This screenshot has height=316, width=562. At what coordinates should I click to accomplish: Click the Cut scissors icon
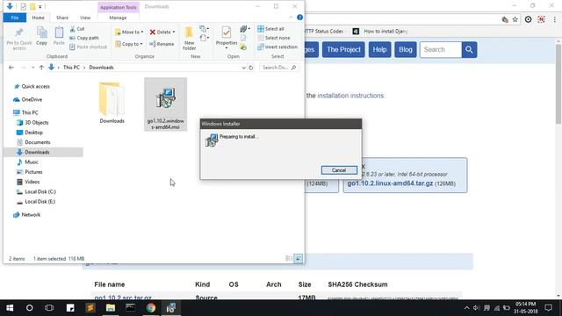[72, 29]
